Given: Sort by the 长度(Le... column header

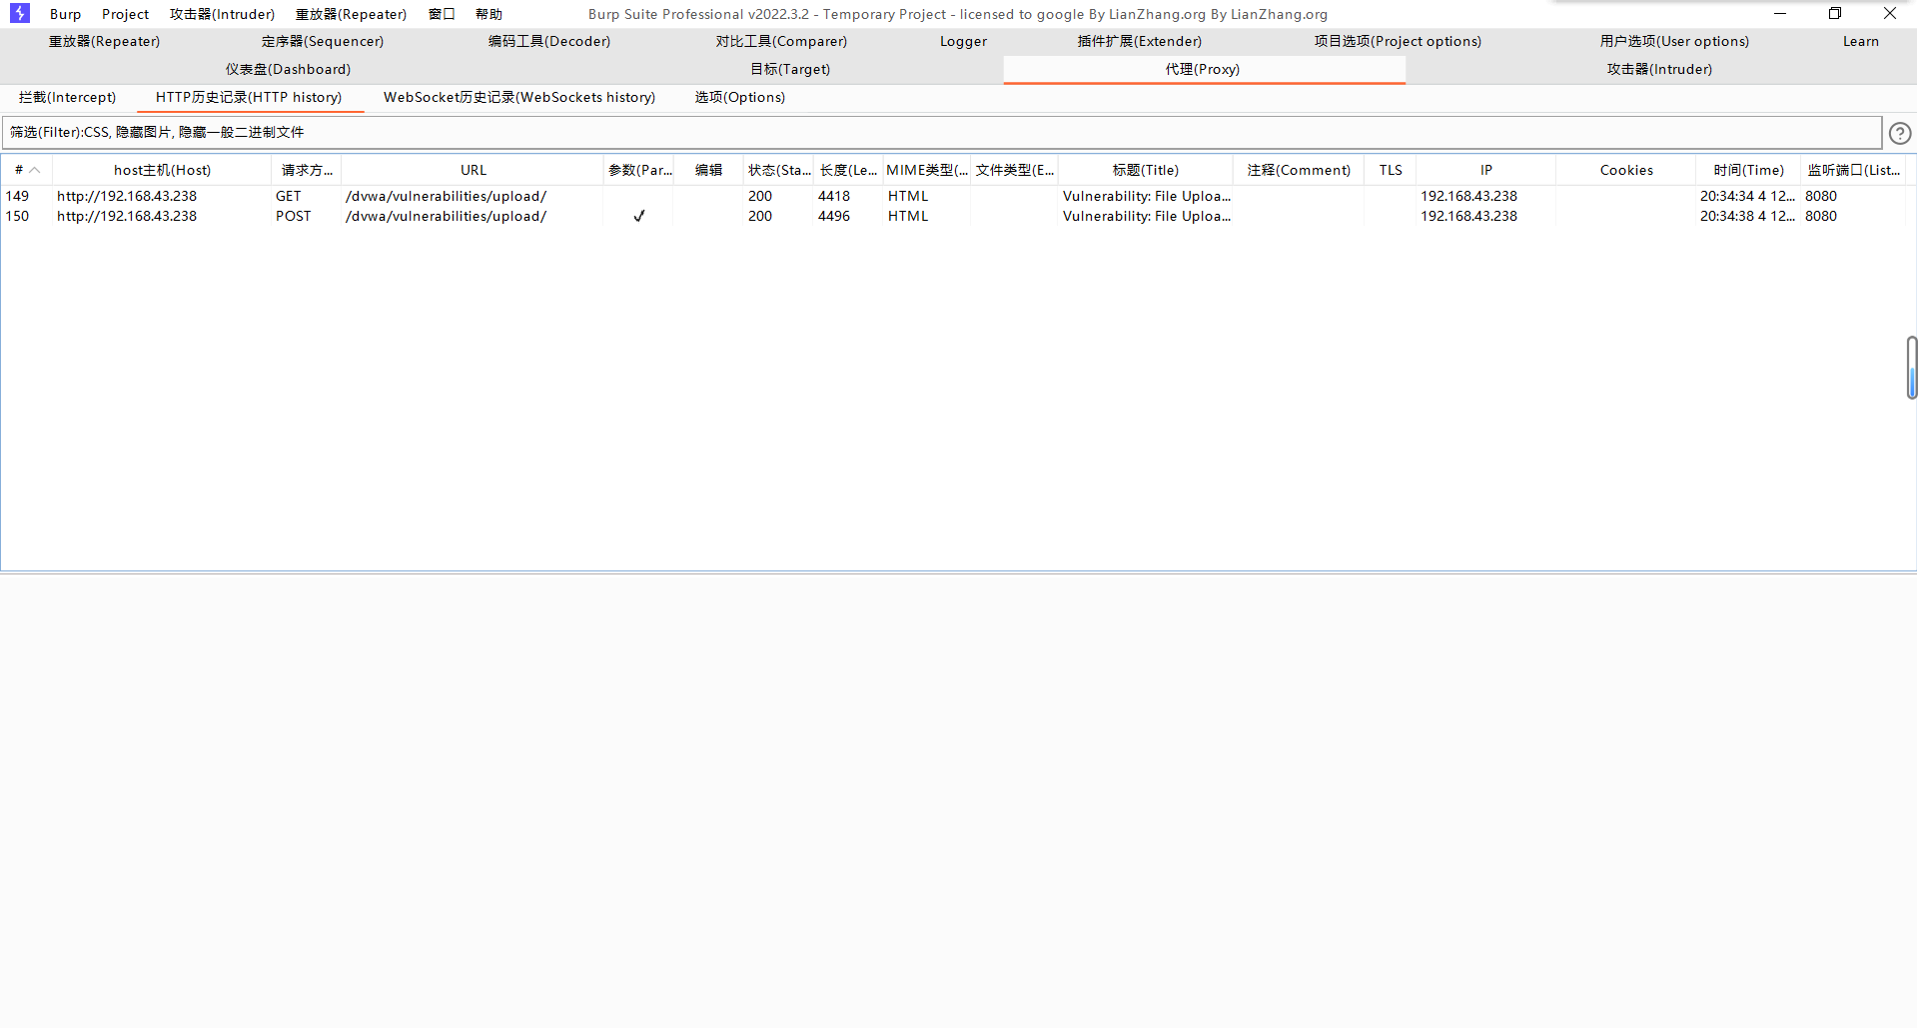Looking at the screenshot, I should click(849, 170).
